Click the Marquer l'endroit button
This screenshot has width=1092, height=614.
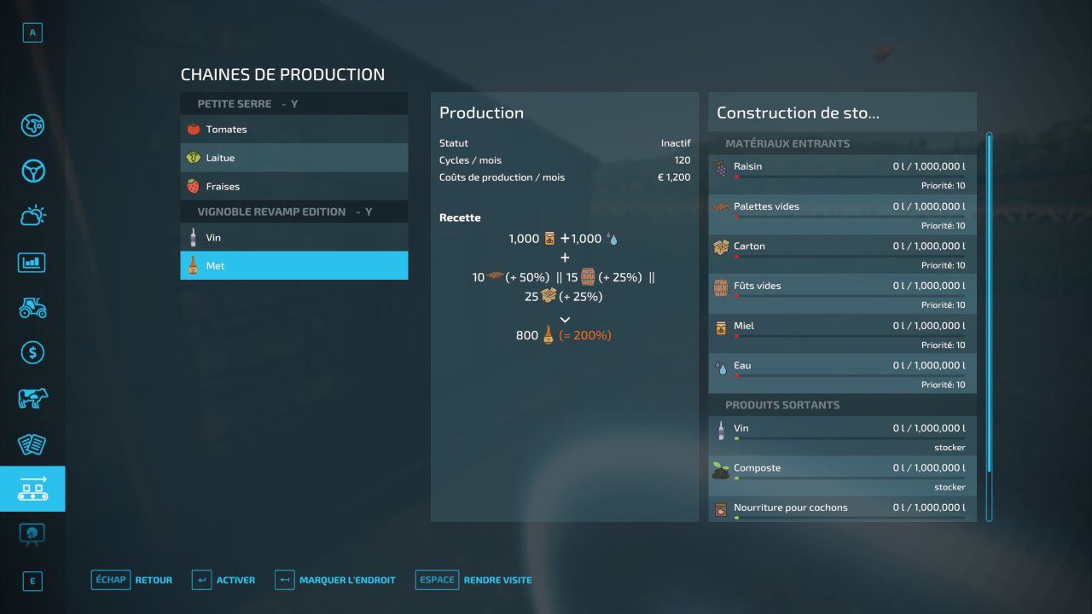[335, 580]
